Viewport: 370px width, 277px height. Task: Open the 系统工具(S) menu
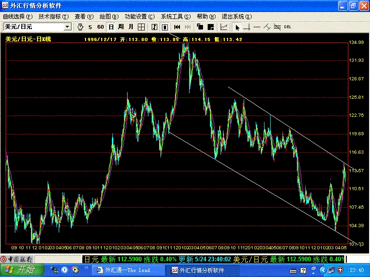[176, 17]
